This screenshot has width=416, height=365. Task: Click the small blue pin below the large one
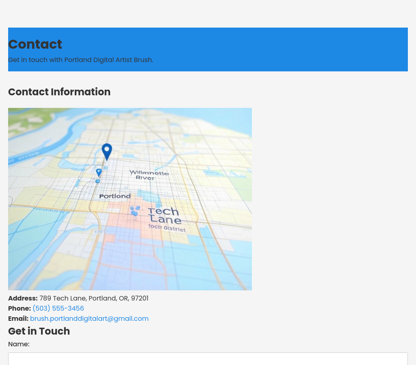99,172
